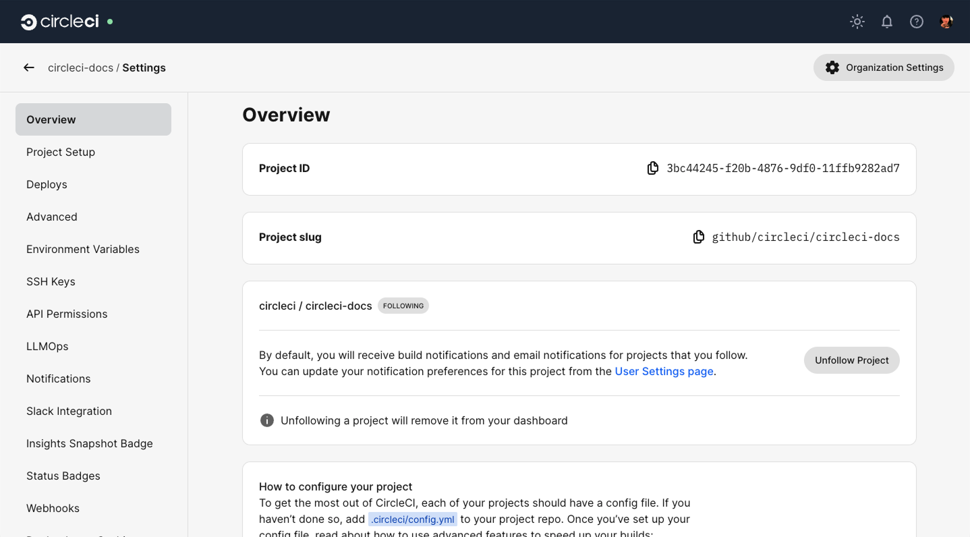Copy the Project slug using its copy icon
This screenshot has width=970, height=537.
(x=698, y=237)
